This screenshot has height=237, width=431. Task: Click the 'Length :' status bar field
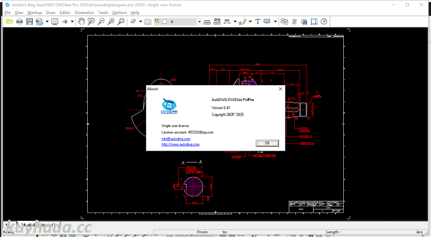(370, 232)
